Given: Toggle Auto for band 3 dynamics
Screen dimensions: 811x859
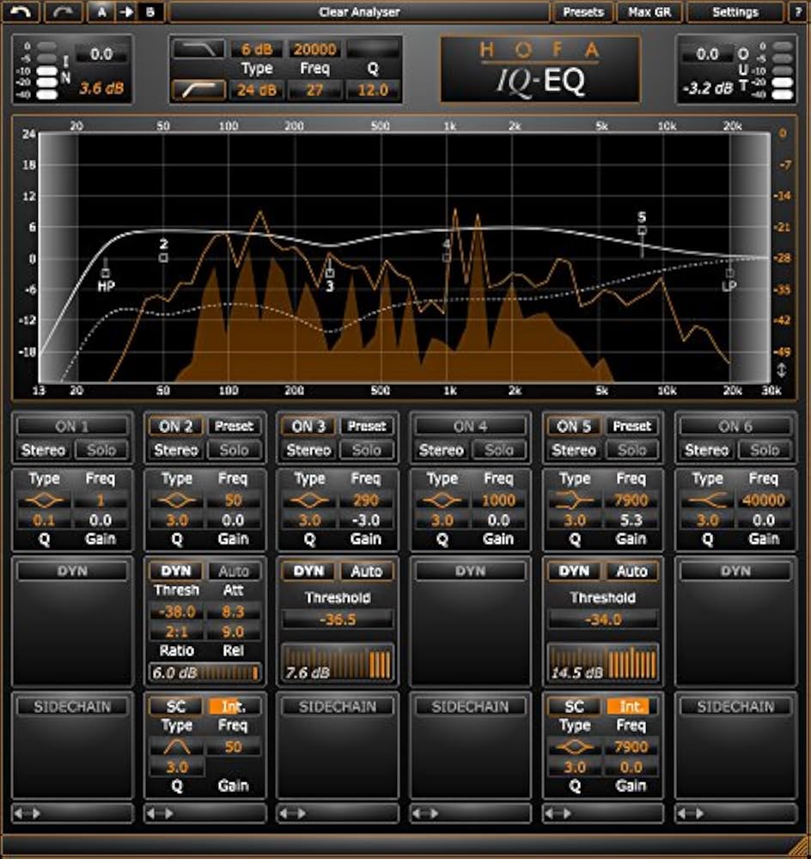Looking at the screenshot, I should [367, 571].
